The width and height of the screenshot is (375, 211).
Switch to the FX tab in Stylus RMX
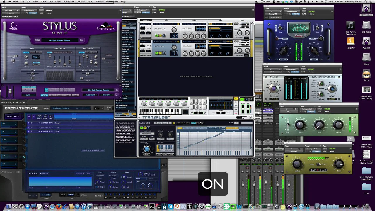click(x=52, y=95)
